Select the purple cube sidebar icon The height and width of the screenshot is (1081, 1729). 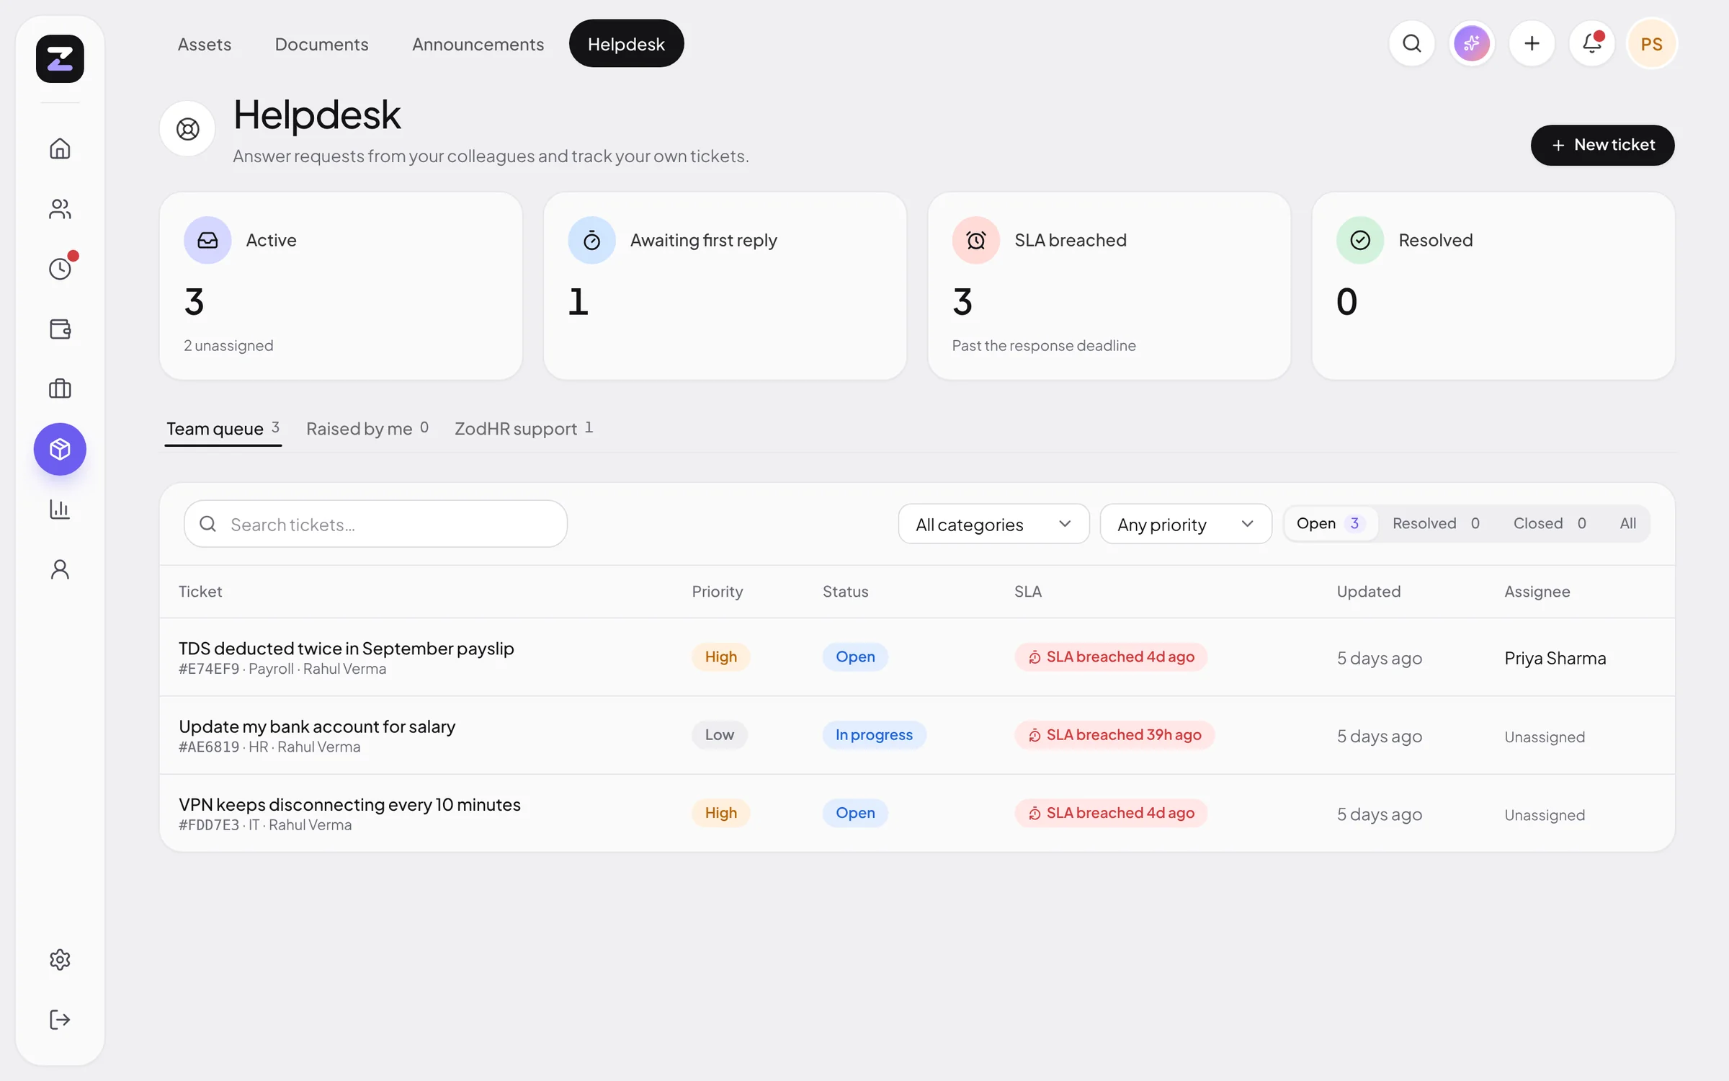(x=60, y=449)
